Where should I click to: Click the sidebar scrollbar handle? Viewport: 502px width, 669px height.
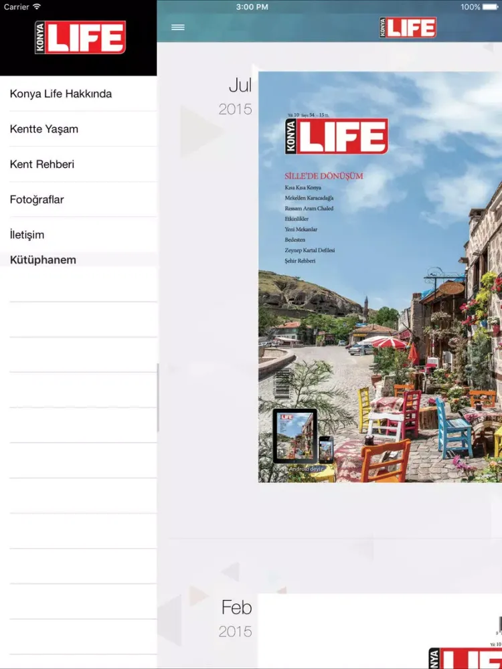point(158,397)
